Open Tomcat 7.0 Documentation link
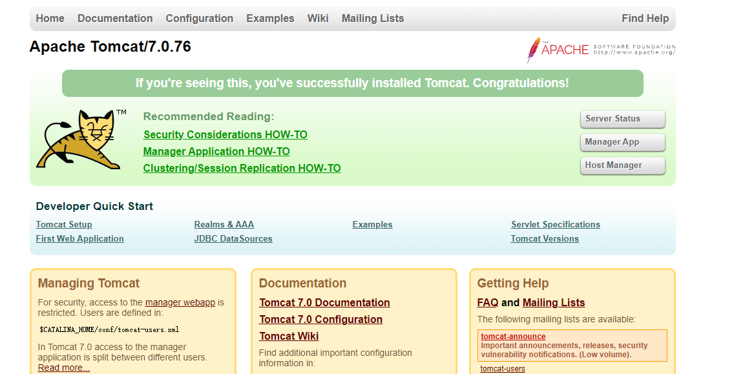 (324, 303)
